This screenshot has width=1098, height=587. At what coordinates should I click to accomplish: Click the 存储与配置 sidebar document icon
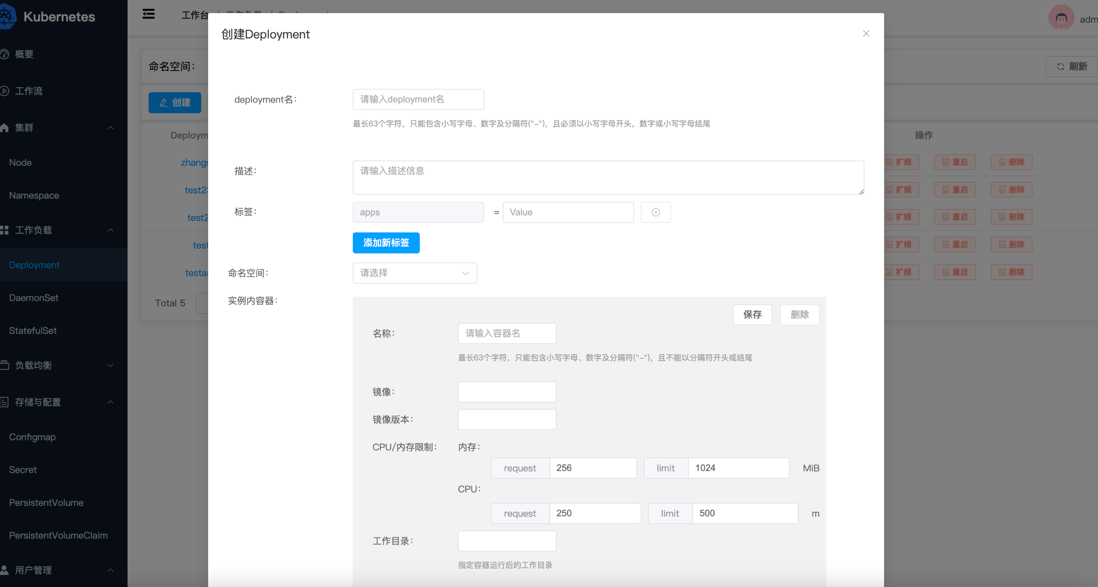[4, 402]
